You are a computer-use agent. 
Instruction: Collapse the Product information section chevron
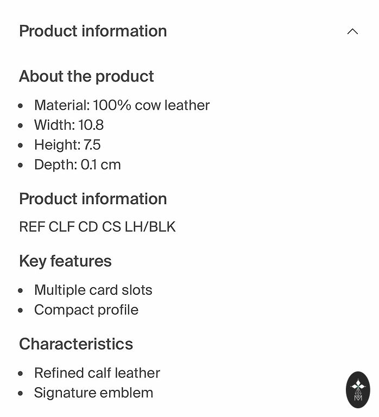click(352, 31)
